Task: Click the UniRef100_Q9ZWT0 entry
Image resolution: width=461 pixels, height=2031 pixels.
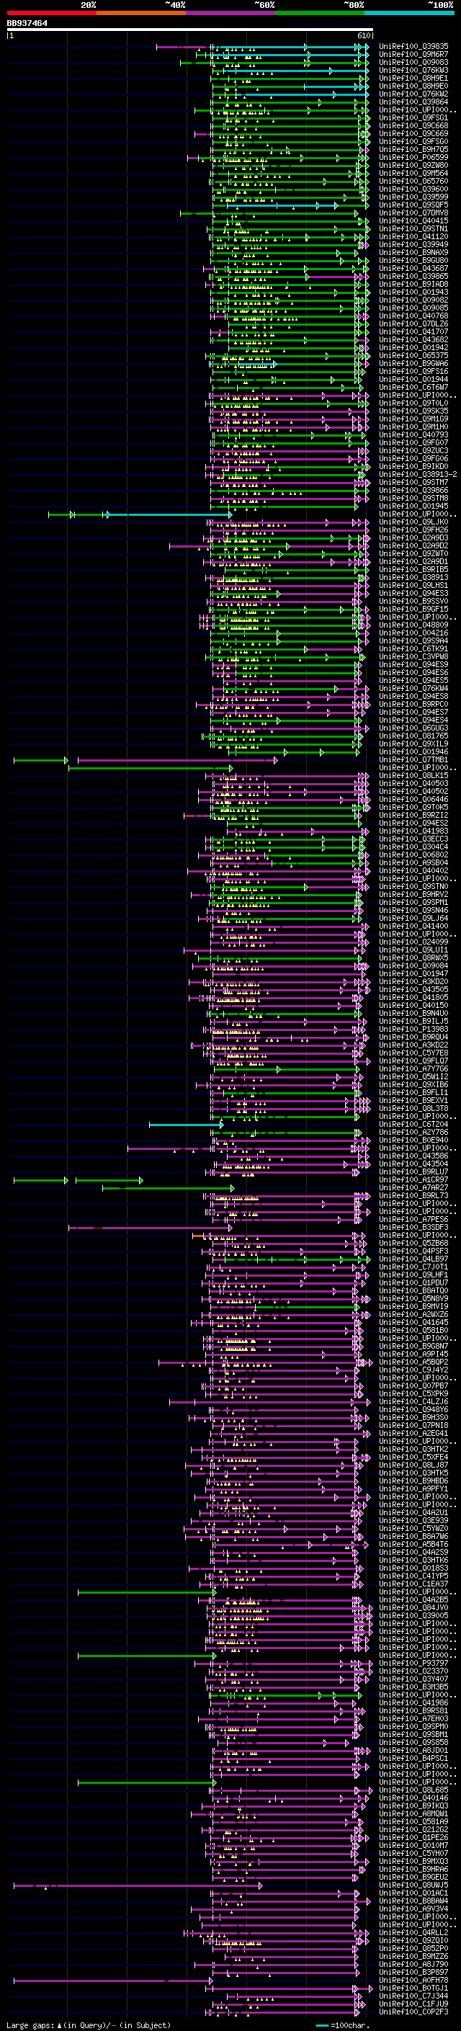Action: pos(413,553)
